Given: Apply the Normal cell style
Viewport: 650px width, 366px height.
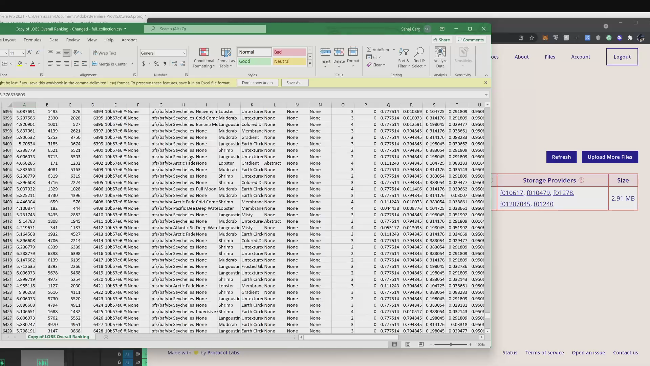Looking at the screenshot, I should [x=254, y=52].
